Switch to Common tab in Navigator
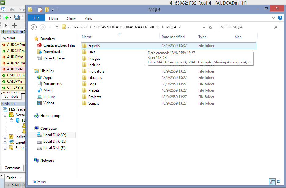 pos(12,168)
